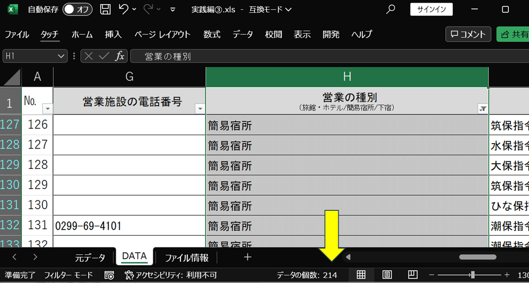The image size is (529, 283).
Task: Select column A header
Action: (x=37, y=77)
